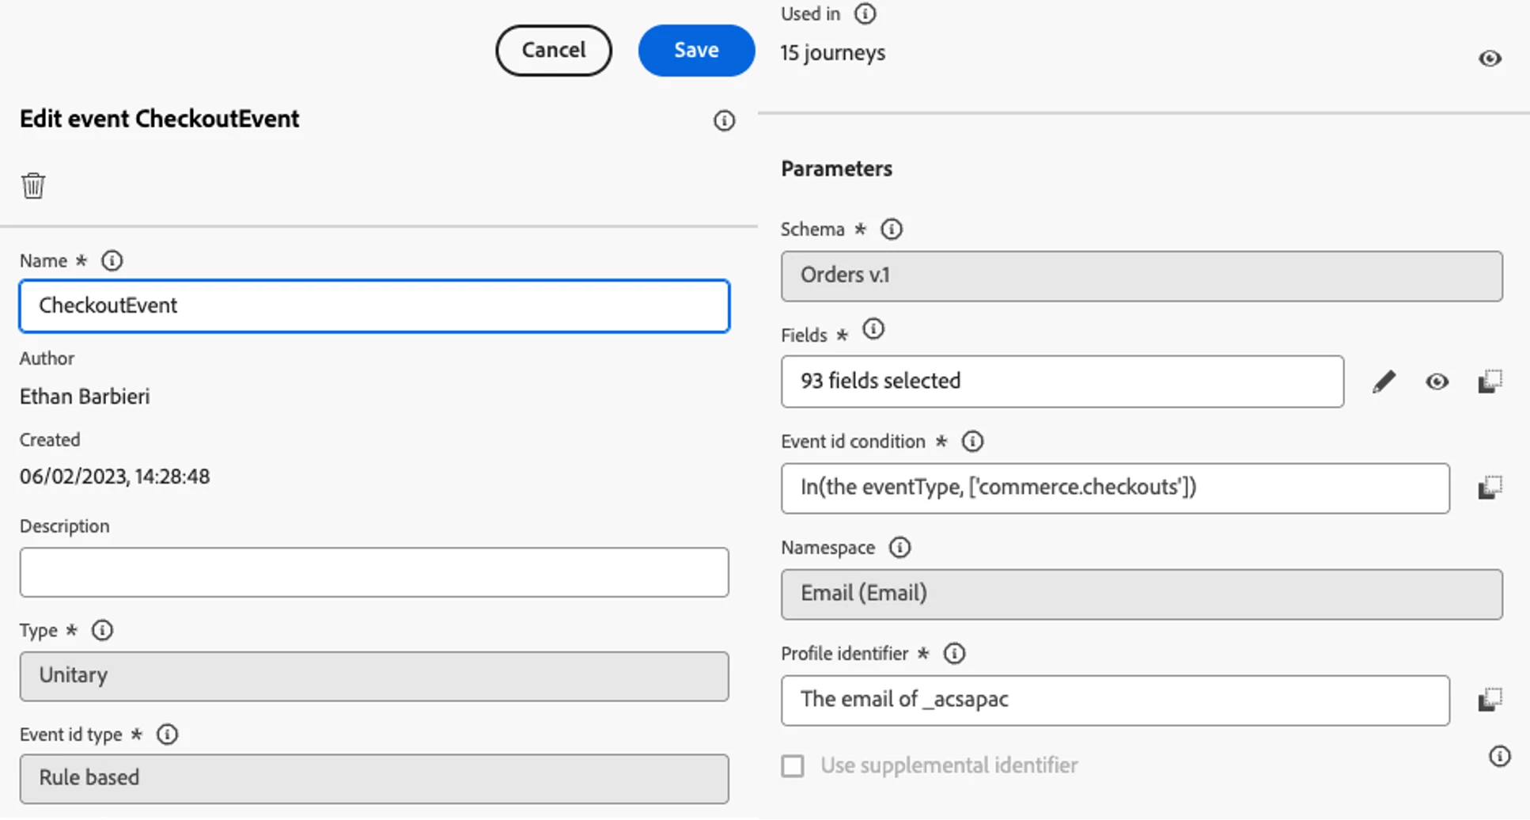The height and width of the screenshot is (820, 1530).
Task: Open the Orders v.1 Schema dropdown
Action: [x=1141, y=276]
